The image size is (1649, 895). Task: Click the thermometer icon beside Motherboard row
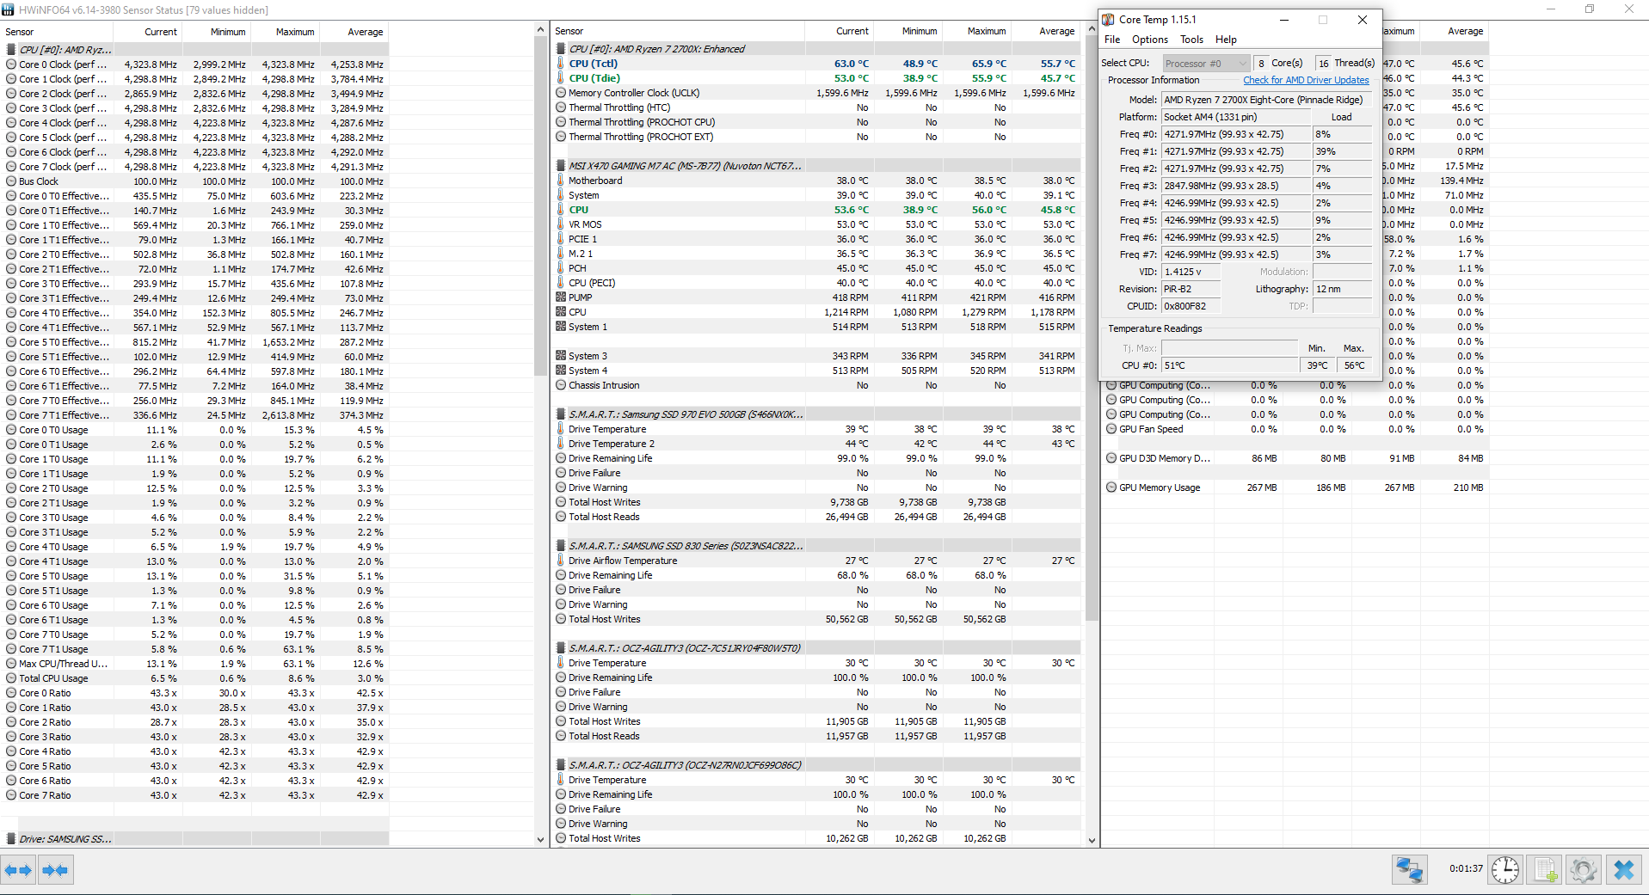[x=561, y=181]
